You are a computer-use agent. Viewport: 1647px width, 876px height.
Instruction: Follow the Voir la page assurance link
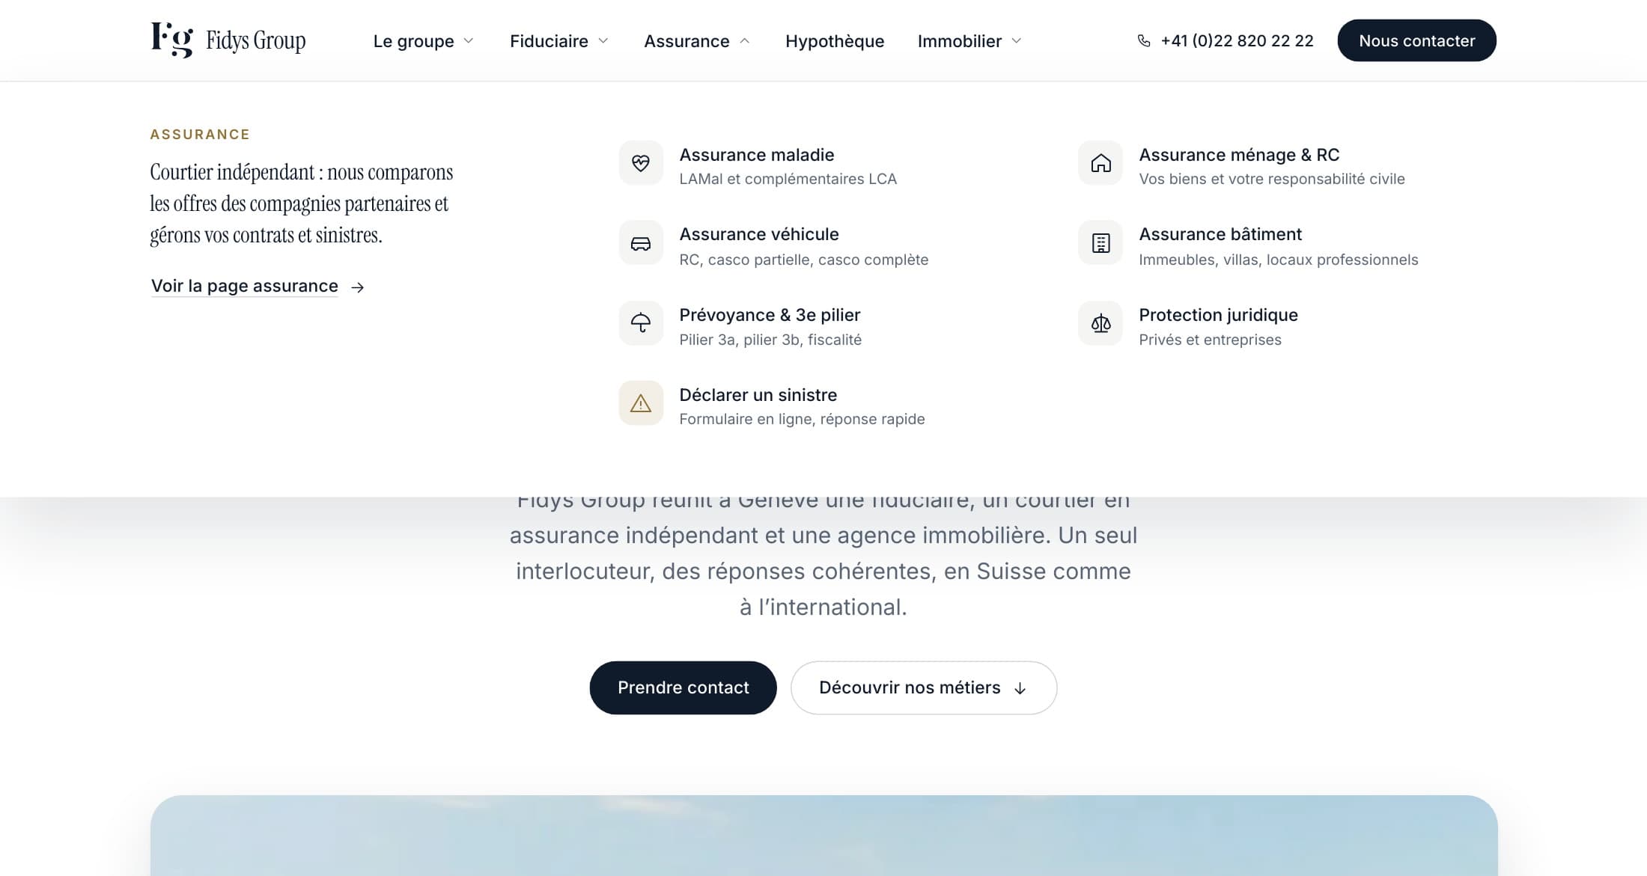pos(258,287)
